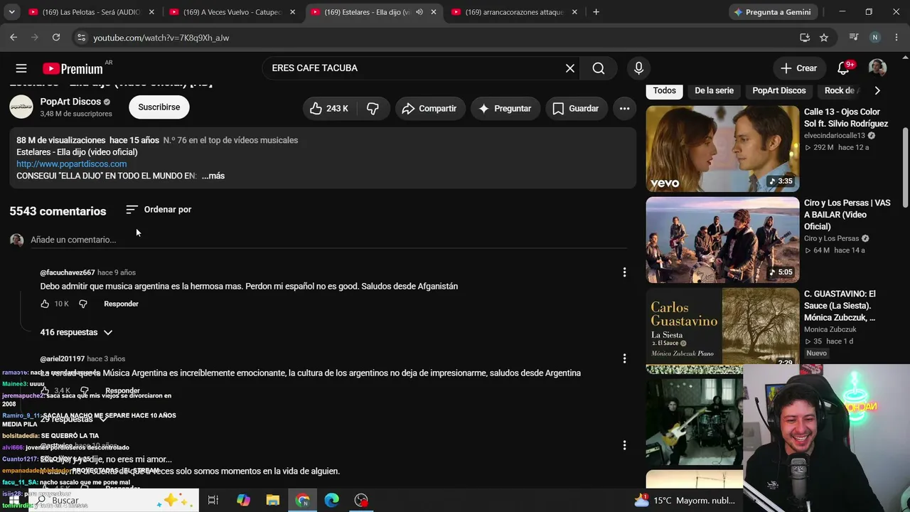
Task: Click Pregunta a Gemini button
Action: (772, 12)
